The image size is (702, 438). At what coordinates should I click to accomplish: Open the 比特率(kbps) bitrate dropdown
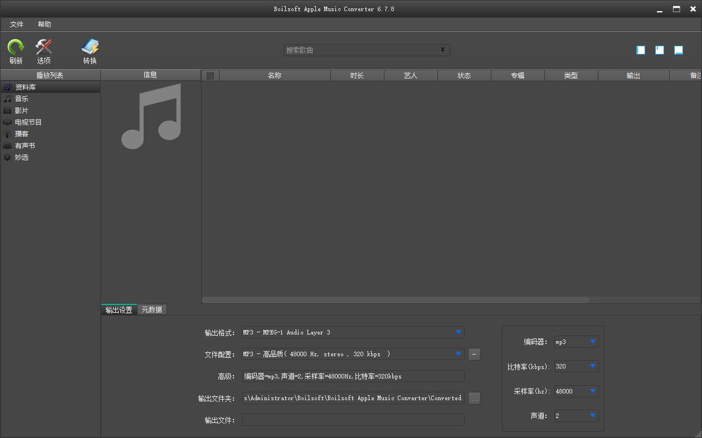coord(593,366)
